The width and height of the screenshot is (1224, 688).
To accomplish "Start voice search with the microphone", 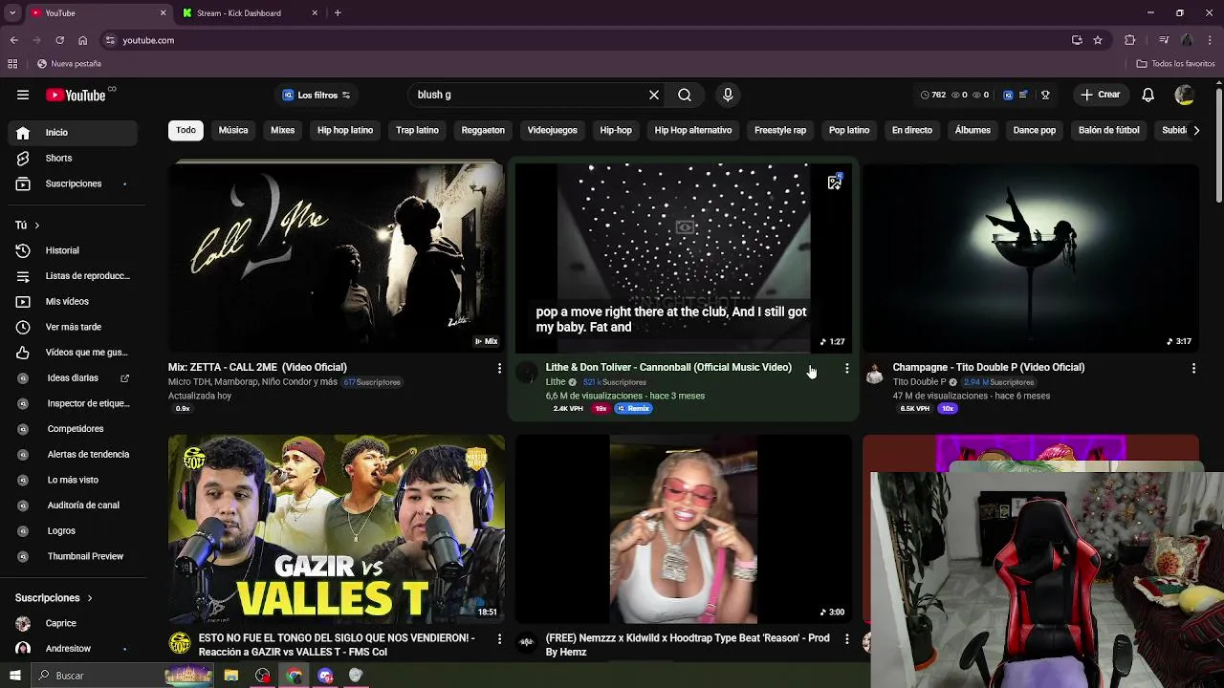I will [x=728, y=95].
